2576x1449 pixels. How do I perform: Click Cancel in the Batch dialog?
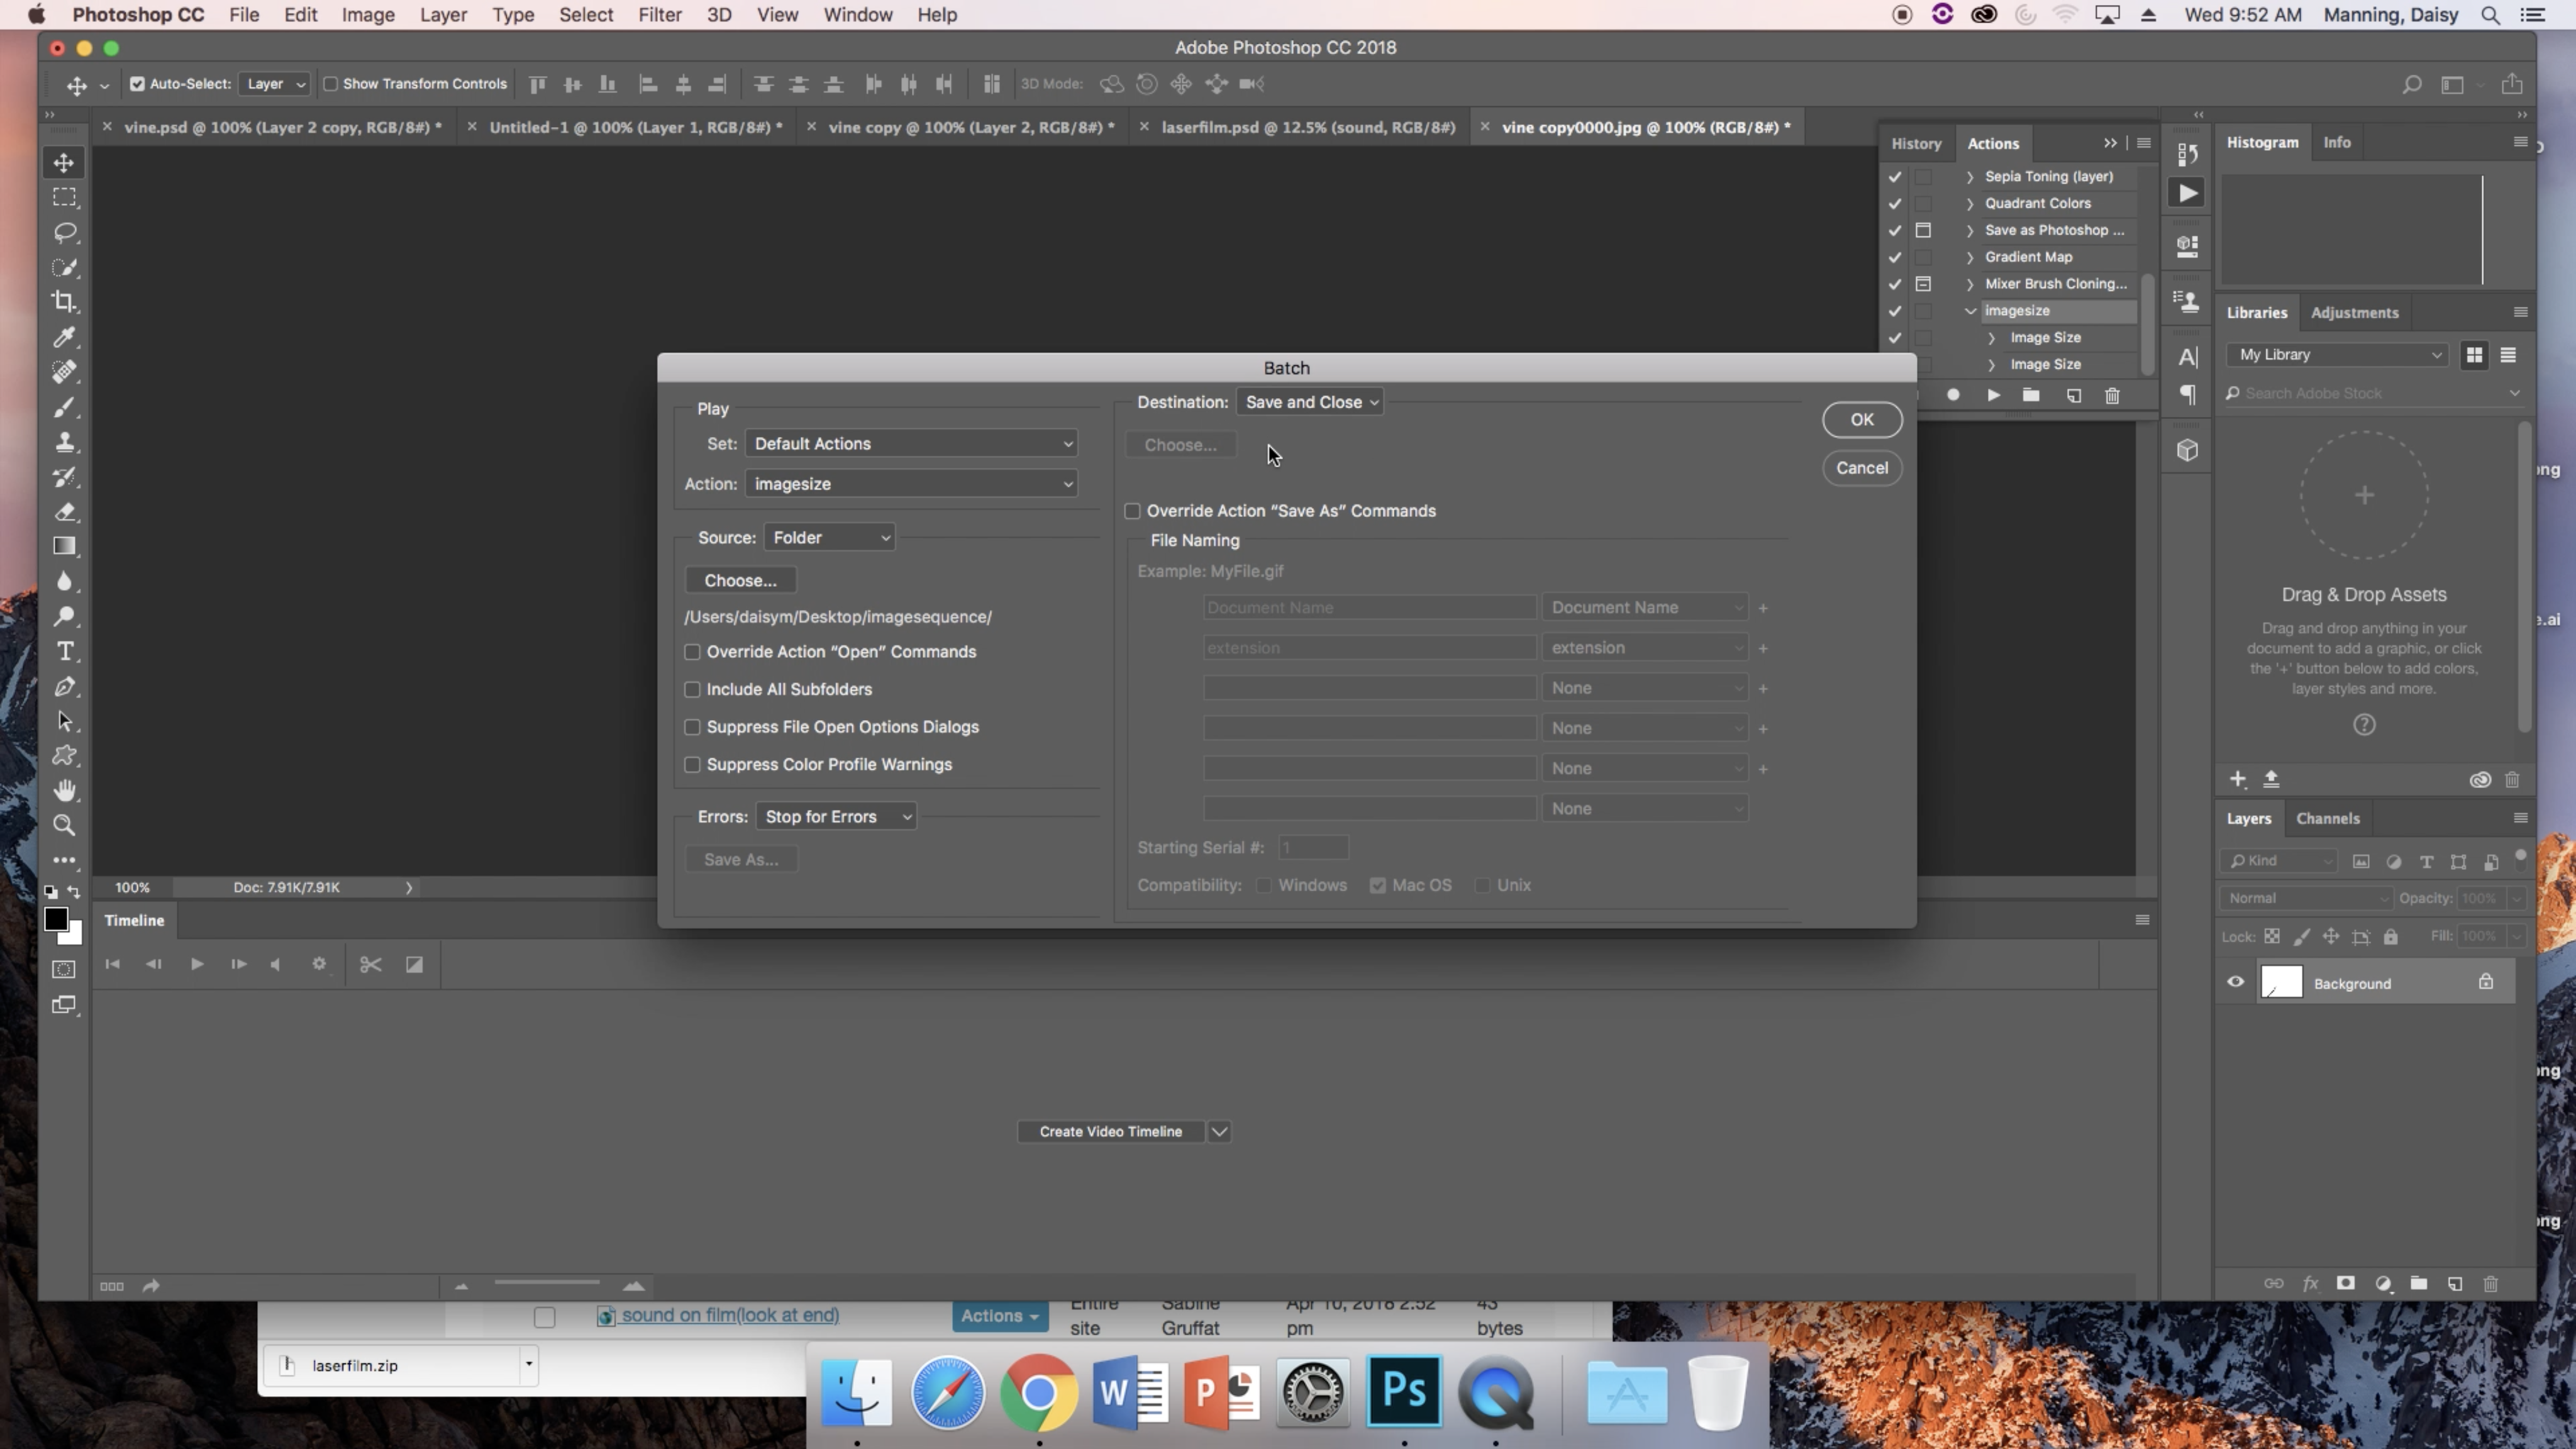click(1861, 468)
